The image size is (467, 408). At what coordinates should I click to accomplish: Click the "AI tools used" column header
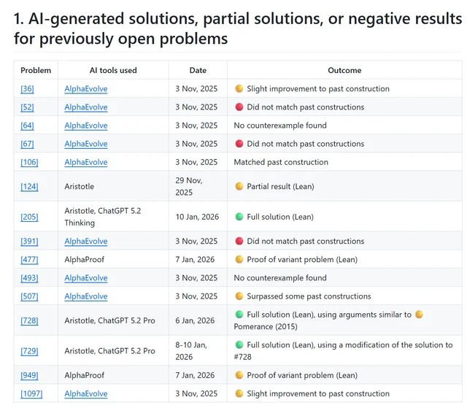112,70
